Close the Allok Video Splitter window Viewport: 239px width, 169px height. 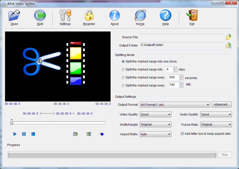(231, 2)
